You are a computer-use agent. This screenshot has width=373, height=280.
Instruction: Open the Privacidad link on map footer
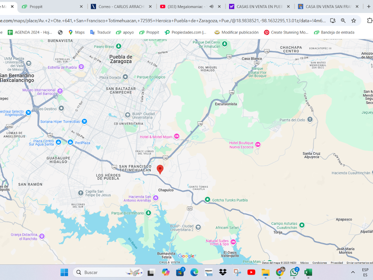point(337,263)
